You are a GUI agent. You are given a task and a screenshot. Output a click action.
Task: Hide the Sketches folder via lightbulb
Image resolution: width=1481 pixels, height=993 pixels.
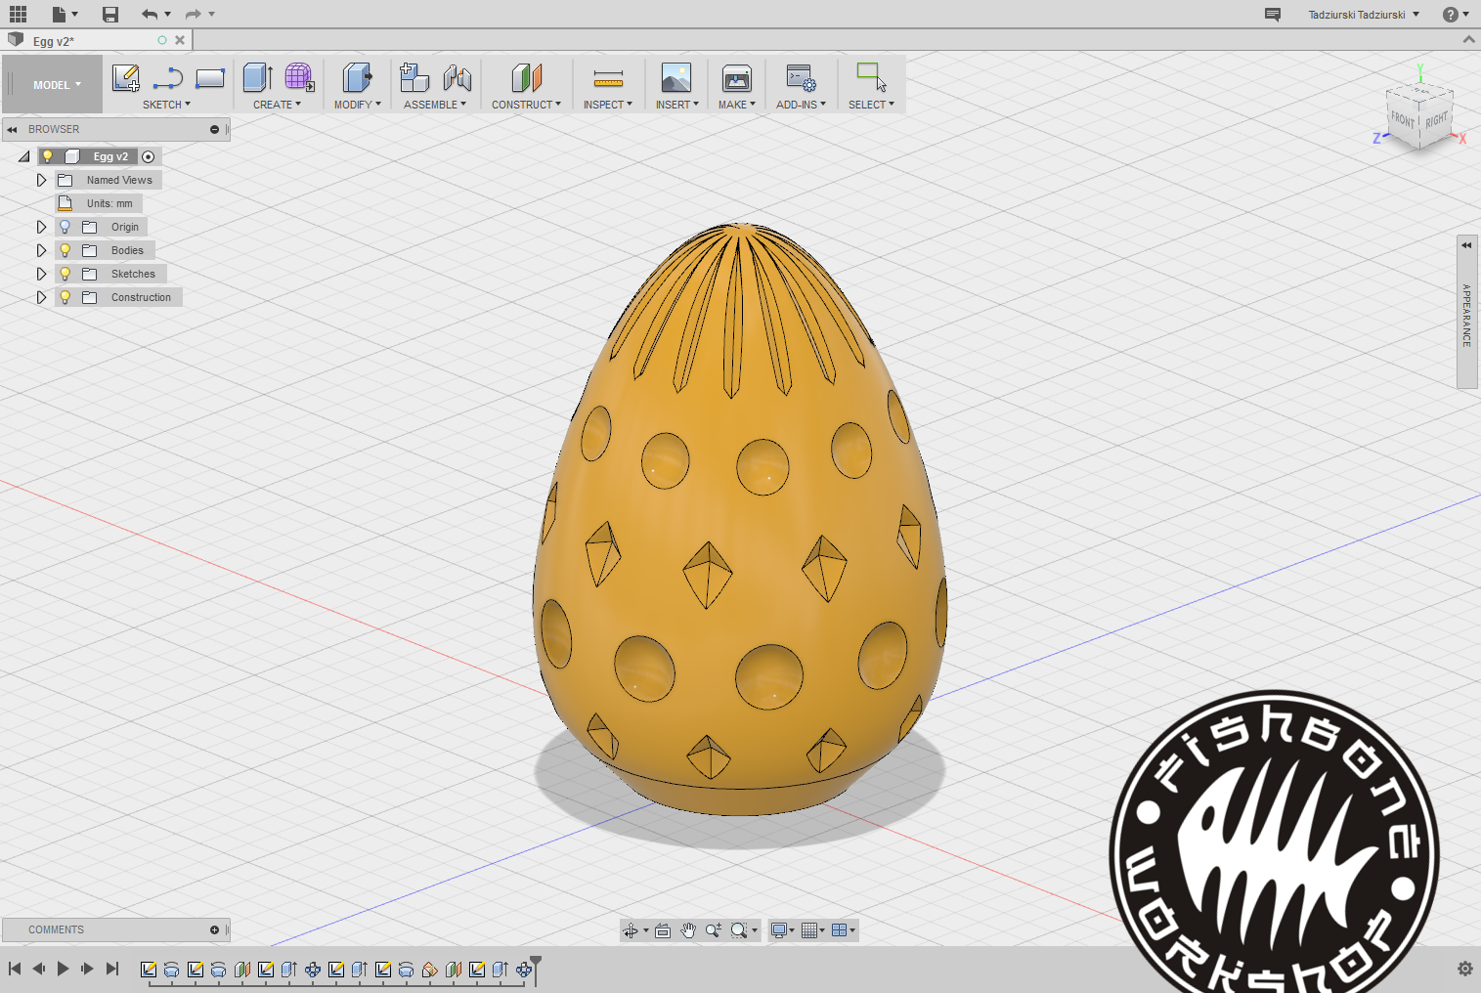tap(65, 274)
